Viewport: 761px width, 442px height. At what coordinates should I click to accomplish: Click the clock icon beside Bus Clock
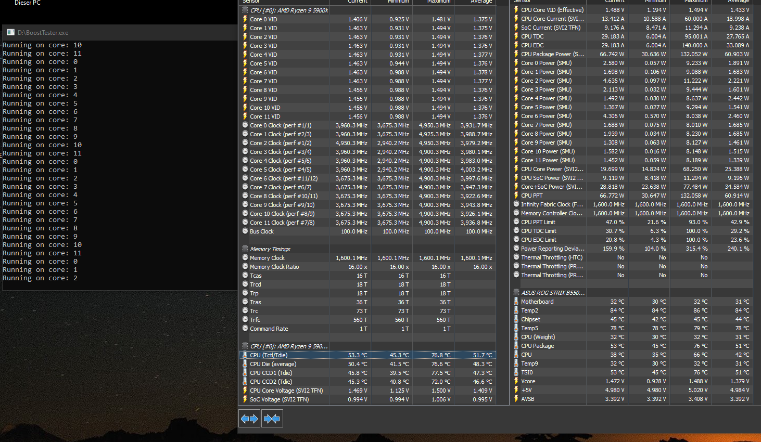pyautogui.click(x=245, y=231)
